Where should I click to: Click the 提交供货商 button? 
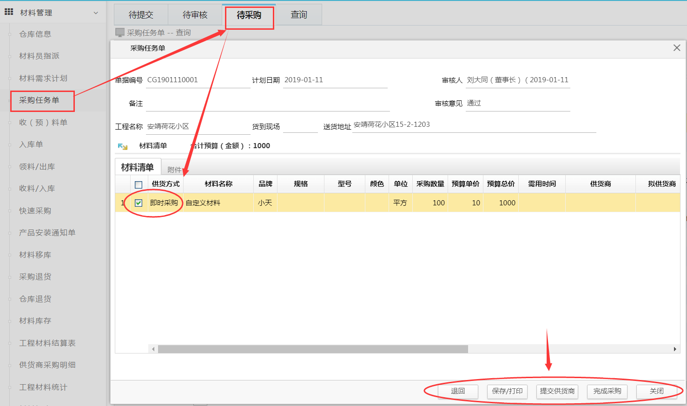[x=557, y=391]
